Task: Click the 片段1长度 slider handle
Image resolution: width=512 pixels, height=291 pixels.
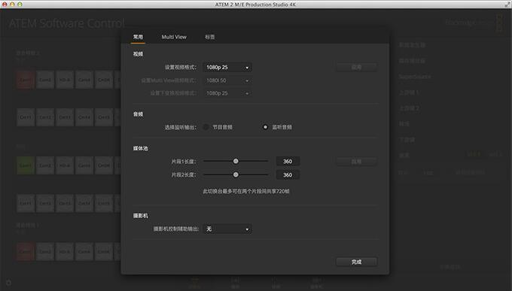Action: pyautogui.click(x=236, y=161)
